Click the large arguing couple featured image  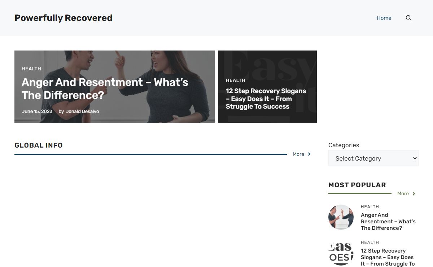tap(114, 87)
